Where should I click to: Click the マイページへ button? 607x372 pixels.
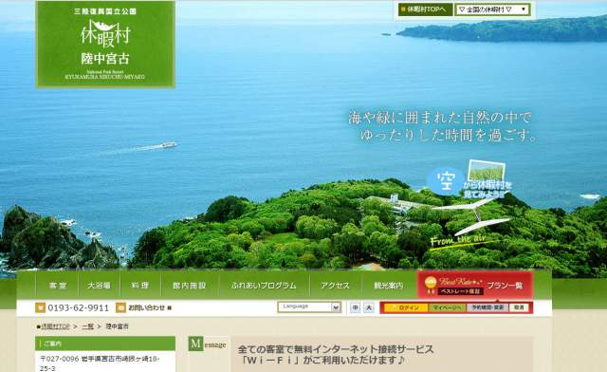[x=447, y=307]
